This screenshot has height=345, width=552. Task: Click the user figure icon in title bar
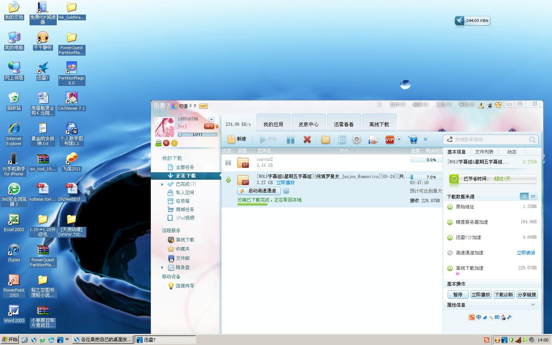point(481,105)
